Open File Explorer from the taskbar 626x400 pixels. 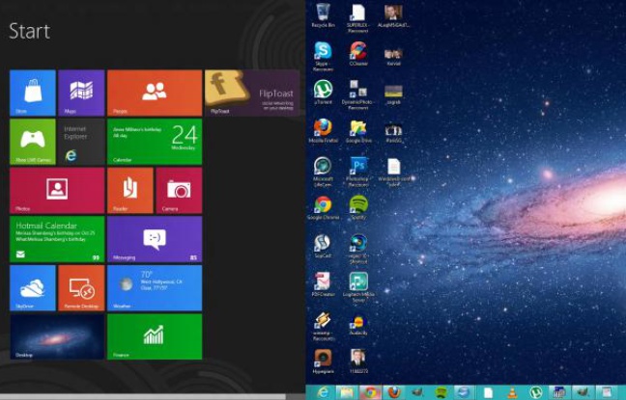pos(347,393)
